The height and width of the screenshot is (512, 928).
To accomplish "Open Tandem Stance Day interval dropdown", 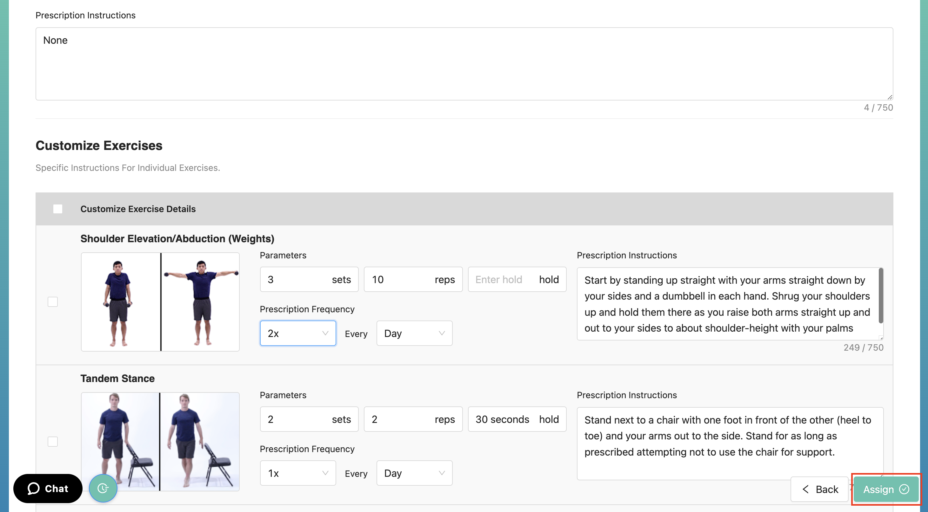I will 414,473.
